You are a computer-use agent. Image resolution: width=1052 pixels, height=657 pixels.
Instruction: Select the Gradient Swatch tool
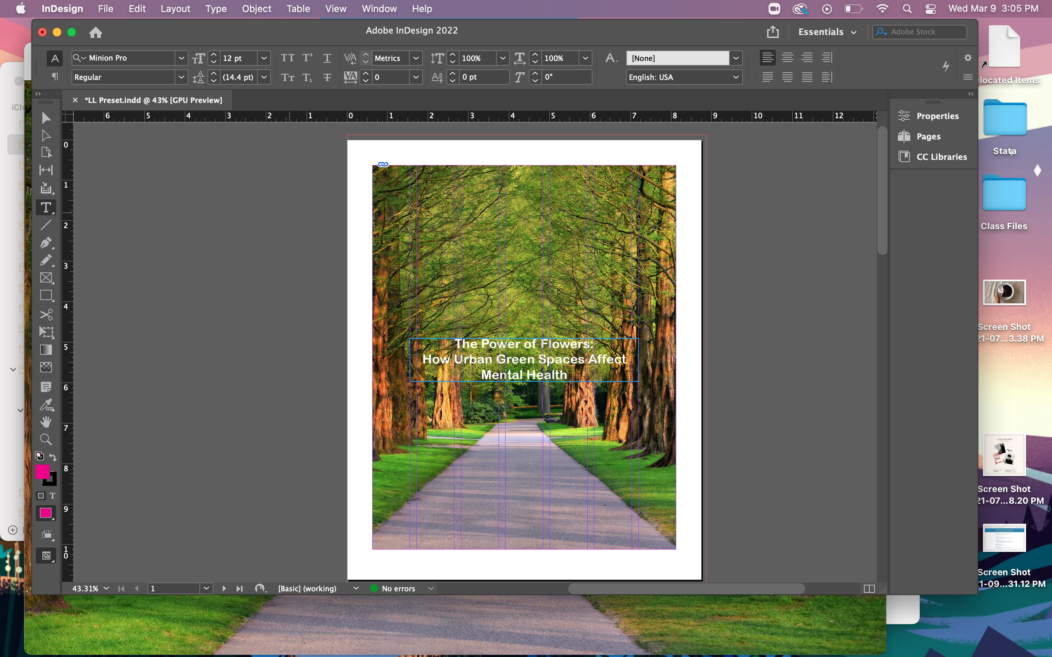pyautogui.click(x=46, y=350)
